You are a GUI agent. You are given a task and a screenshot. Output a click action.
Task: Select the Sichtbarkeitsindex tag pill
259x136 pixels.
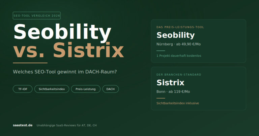click(x=52, y=89)
